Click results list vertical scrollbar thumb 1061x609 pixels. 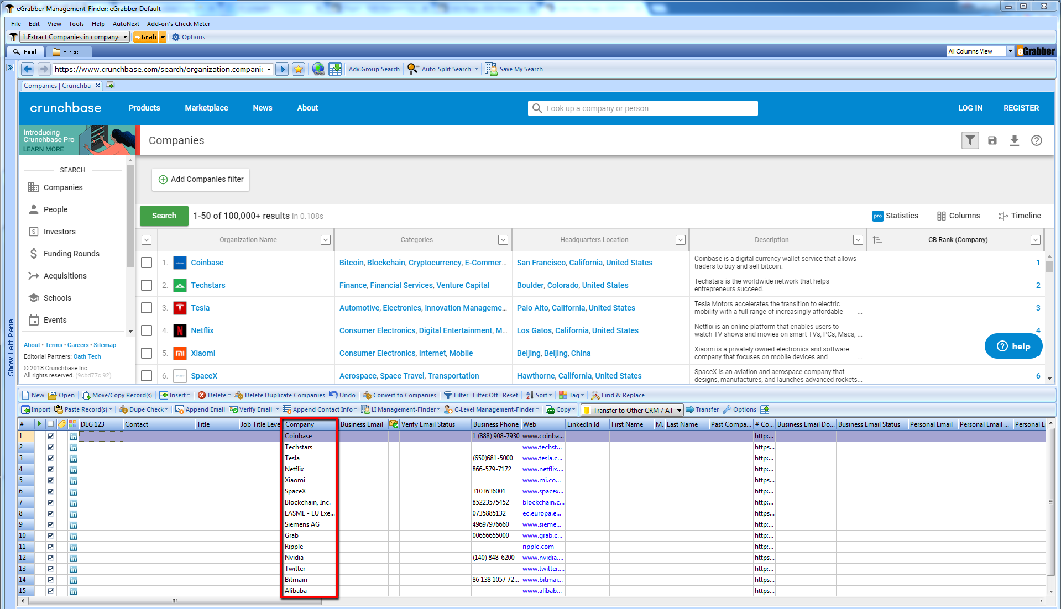(x=1049, y=265)
